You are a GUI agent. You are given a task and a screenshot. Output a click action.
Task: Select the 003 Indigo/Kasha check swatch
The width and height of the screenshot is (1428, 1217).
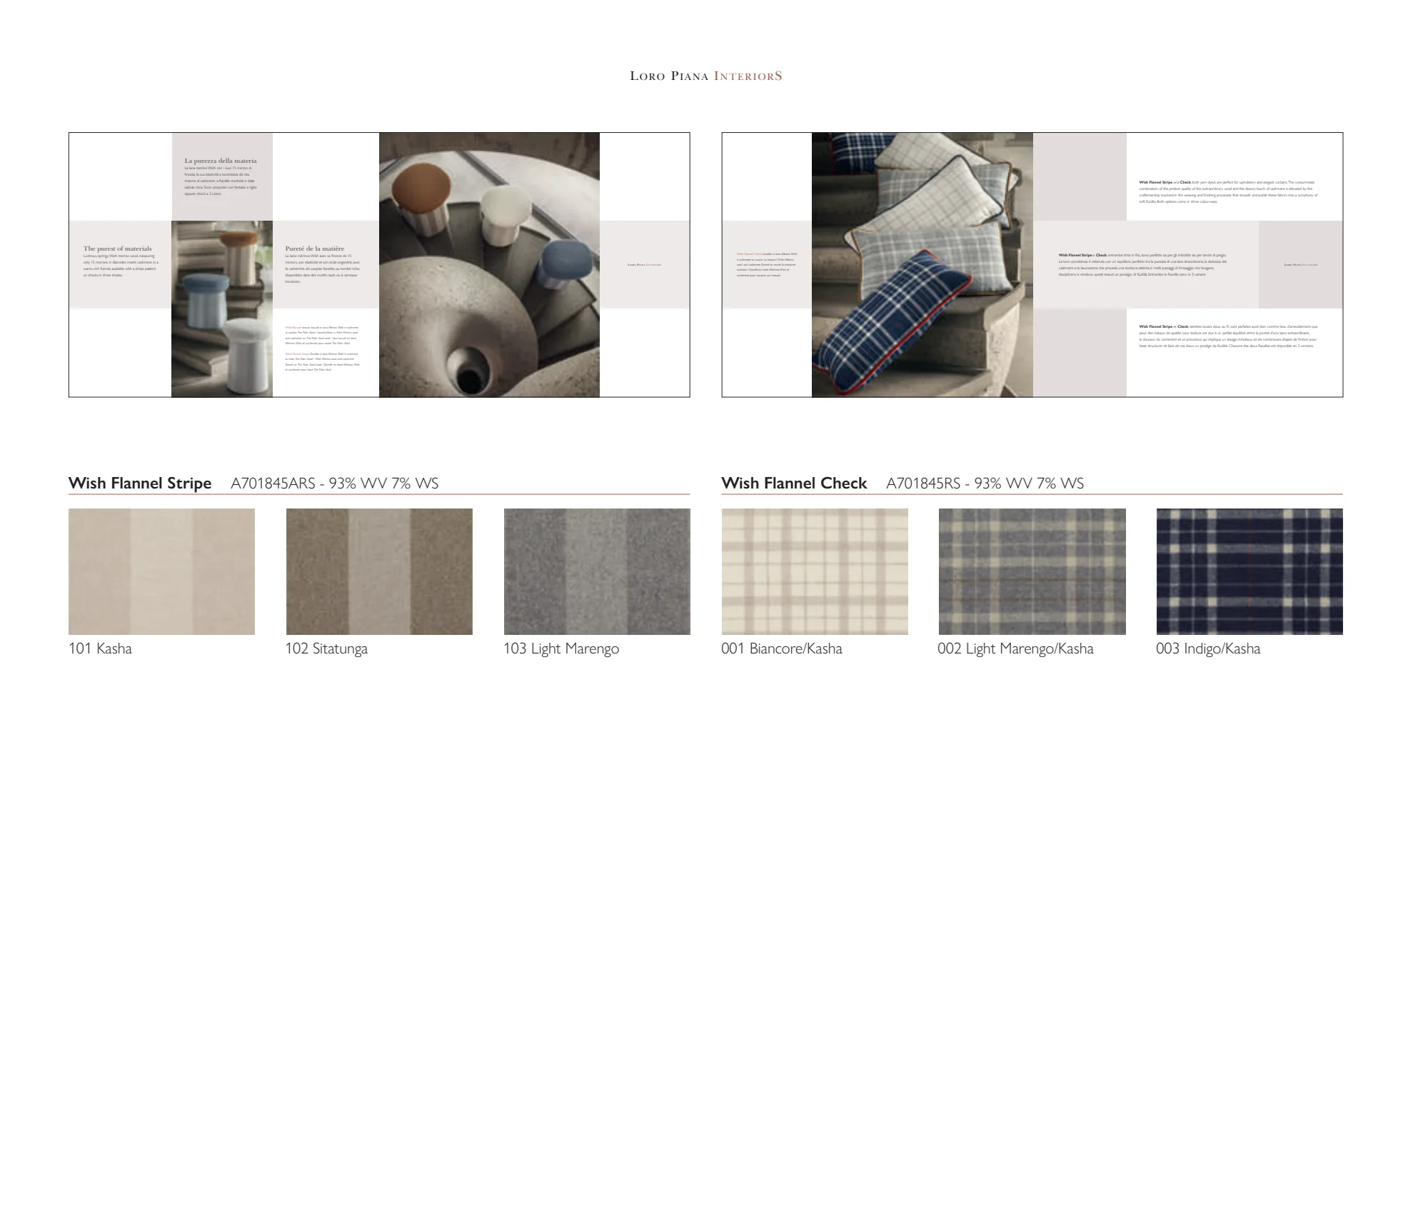click(1249, 571)
